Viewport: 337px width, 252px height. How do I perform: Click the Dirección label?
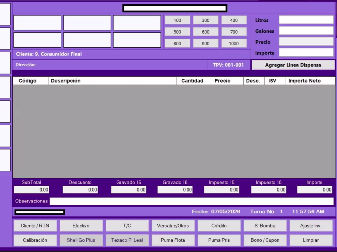(25, 65)
